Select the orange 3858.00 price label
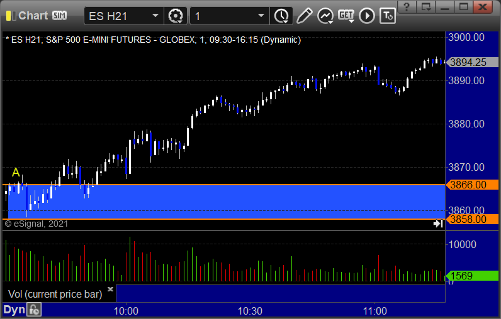This screenshot has width=501, height=319. click(472, 219)
